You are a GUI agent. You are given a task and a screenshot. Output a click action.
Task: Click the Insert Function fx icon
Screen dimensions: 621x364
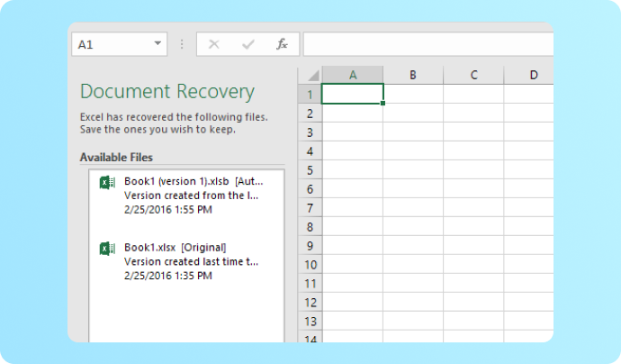(x=282, y=44)
